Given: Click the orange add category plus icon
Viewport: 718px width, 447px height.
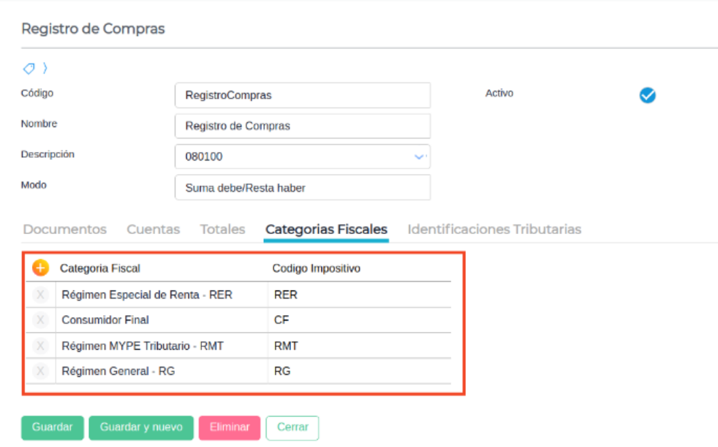Looking at the screenshot, I should coord(40,268).
